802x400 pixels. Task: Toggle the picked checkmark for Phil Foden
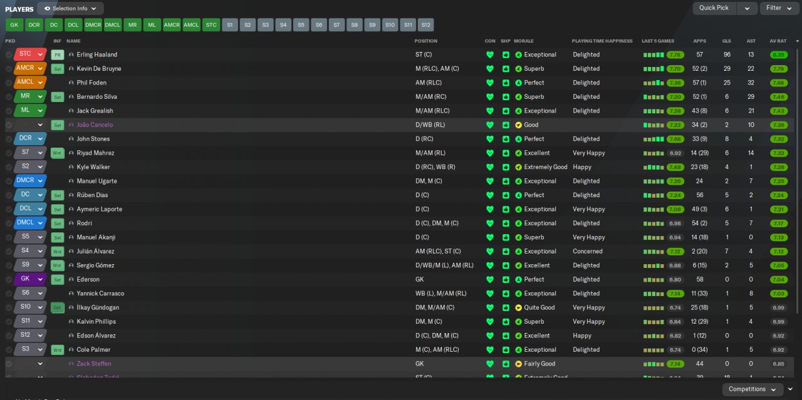(9, 83)
